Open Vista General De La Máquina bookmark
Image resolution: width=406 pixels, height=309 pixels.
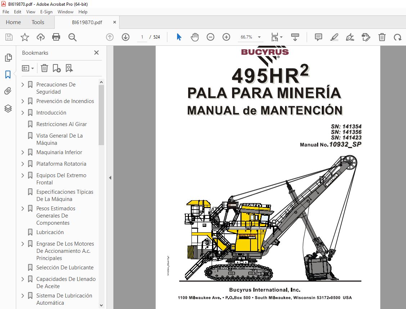coord(59,139)
